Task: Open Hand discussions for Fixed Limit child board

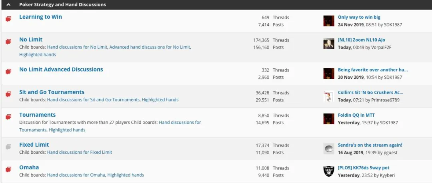Action: tap(79, 152)
